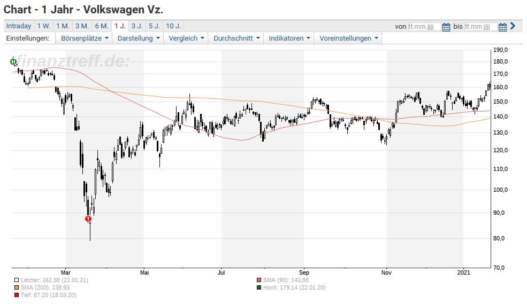Click the pink SMA (90) legend swatch
Image resolution: width=527 pixels, height=304 pixels.
(259, 280)
